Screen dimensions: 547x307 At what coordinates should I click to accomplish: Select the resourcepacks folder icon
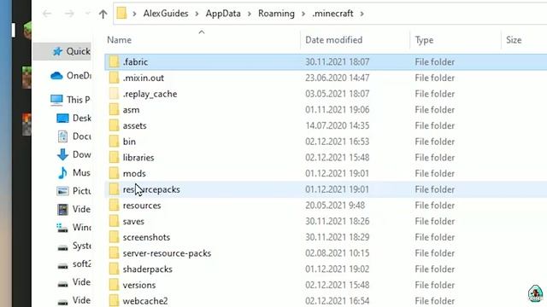114,189
